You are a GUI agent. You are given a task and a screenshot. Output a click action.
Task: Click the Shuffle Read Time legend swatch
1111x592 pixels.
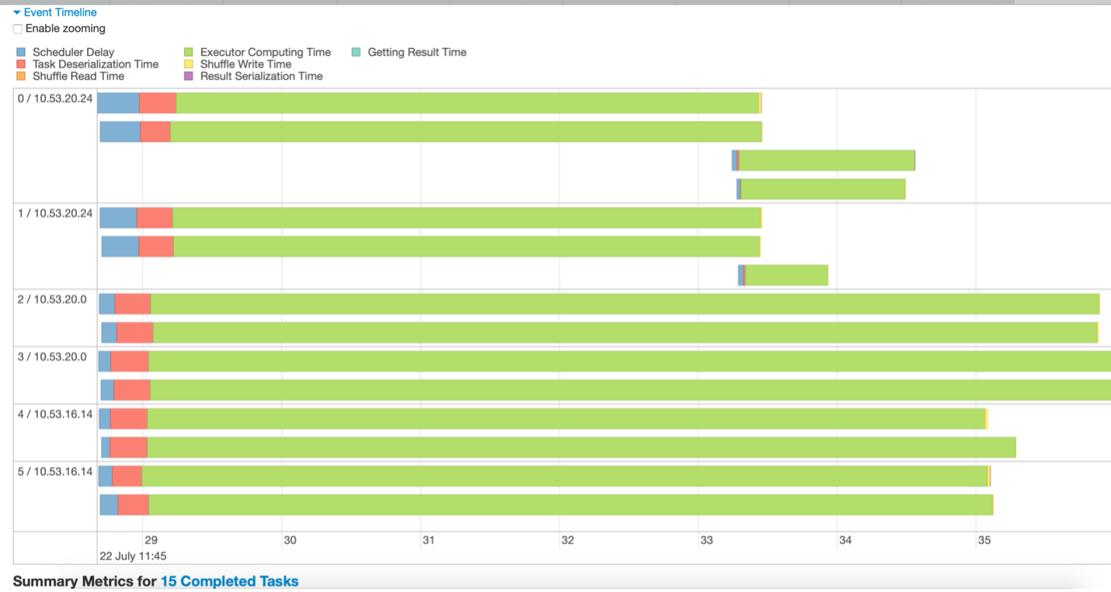(x=21, y=76)
